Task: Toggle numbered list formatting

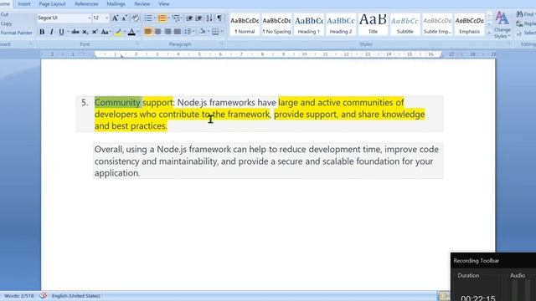Action: tap(162, 18)
